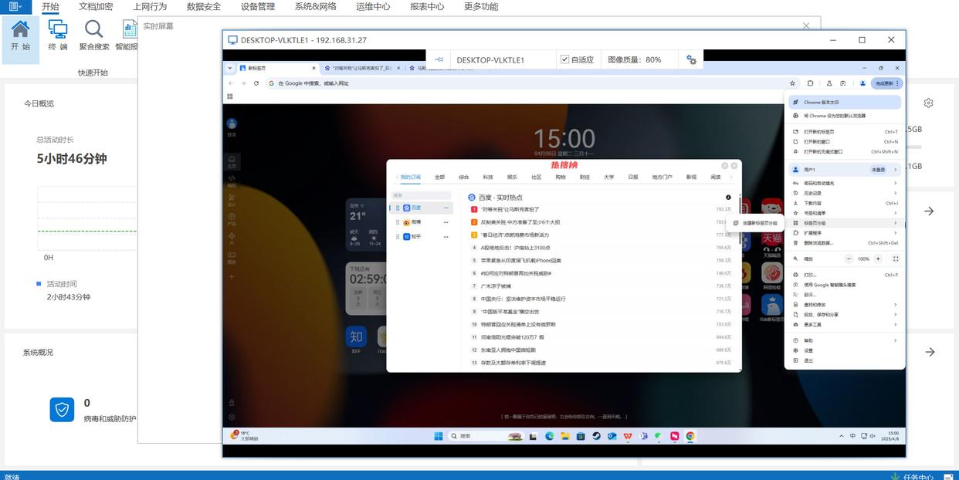Open Chrome icon in remote taskbar
959x480 pixels.
click(690, 436)
